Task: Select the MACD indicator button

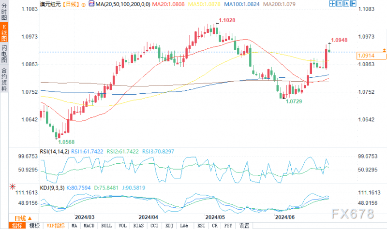Action: [x=89, y=226]
